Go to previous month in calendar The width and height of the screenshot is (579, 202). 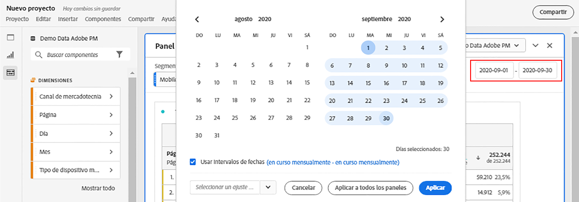(197, 20)
